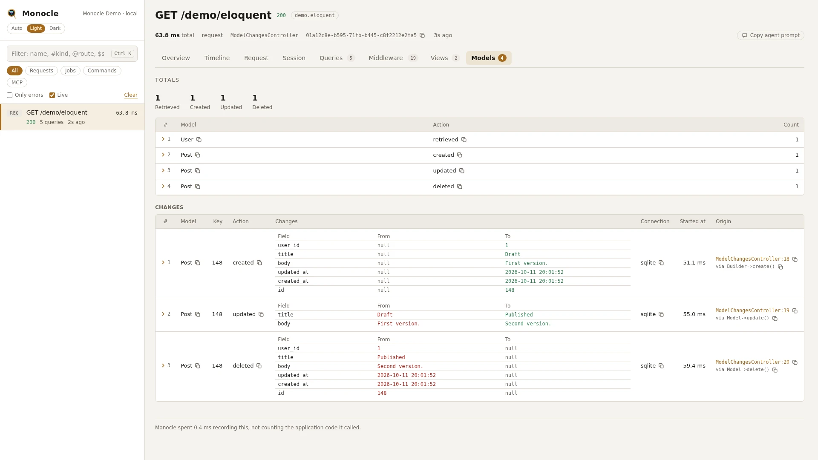Copy sqlite connection in created change row
The image size is (818, 460).
tap(661, 263)
